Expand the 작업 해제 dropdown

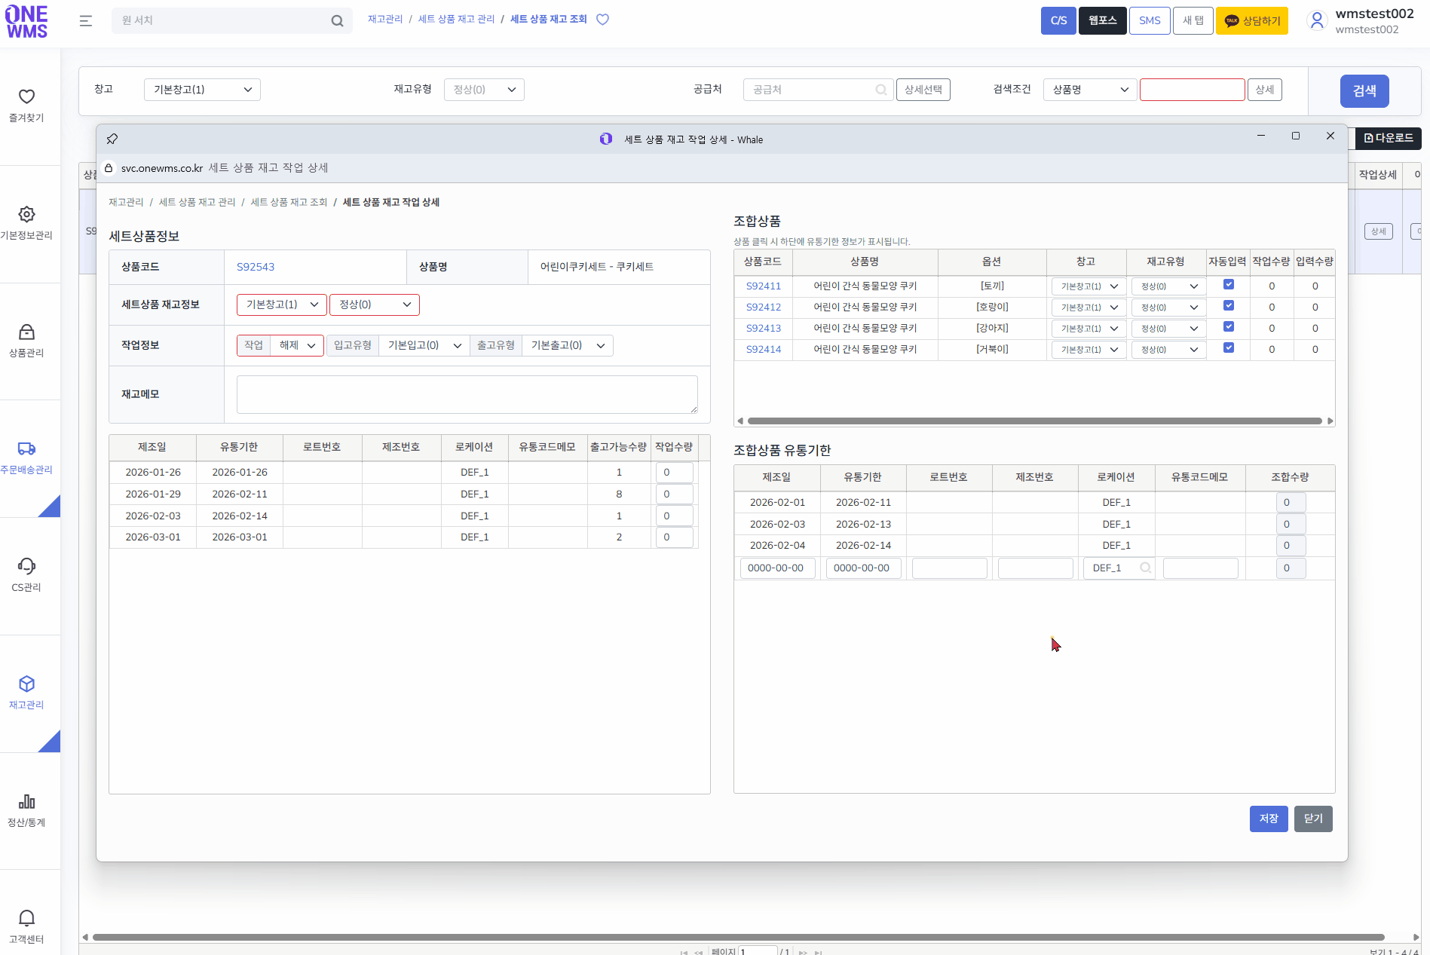296,345
